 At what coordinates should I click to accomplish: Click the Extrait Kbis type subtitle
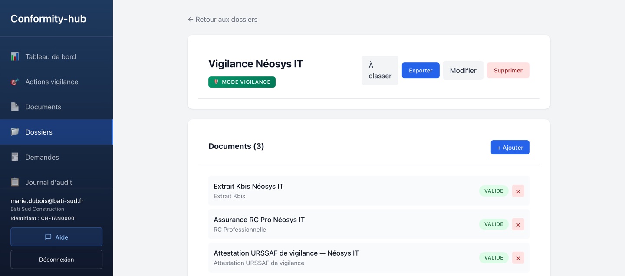click(229, 196)
